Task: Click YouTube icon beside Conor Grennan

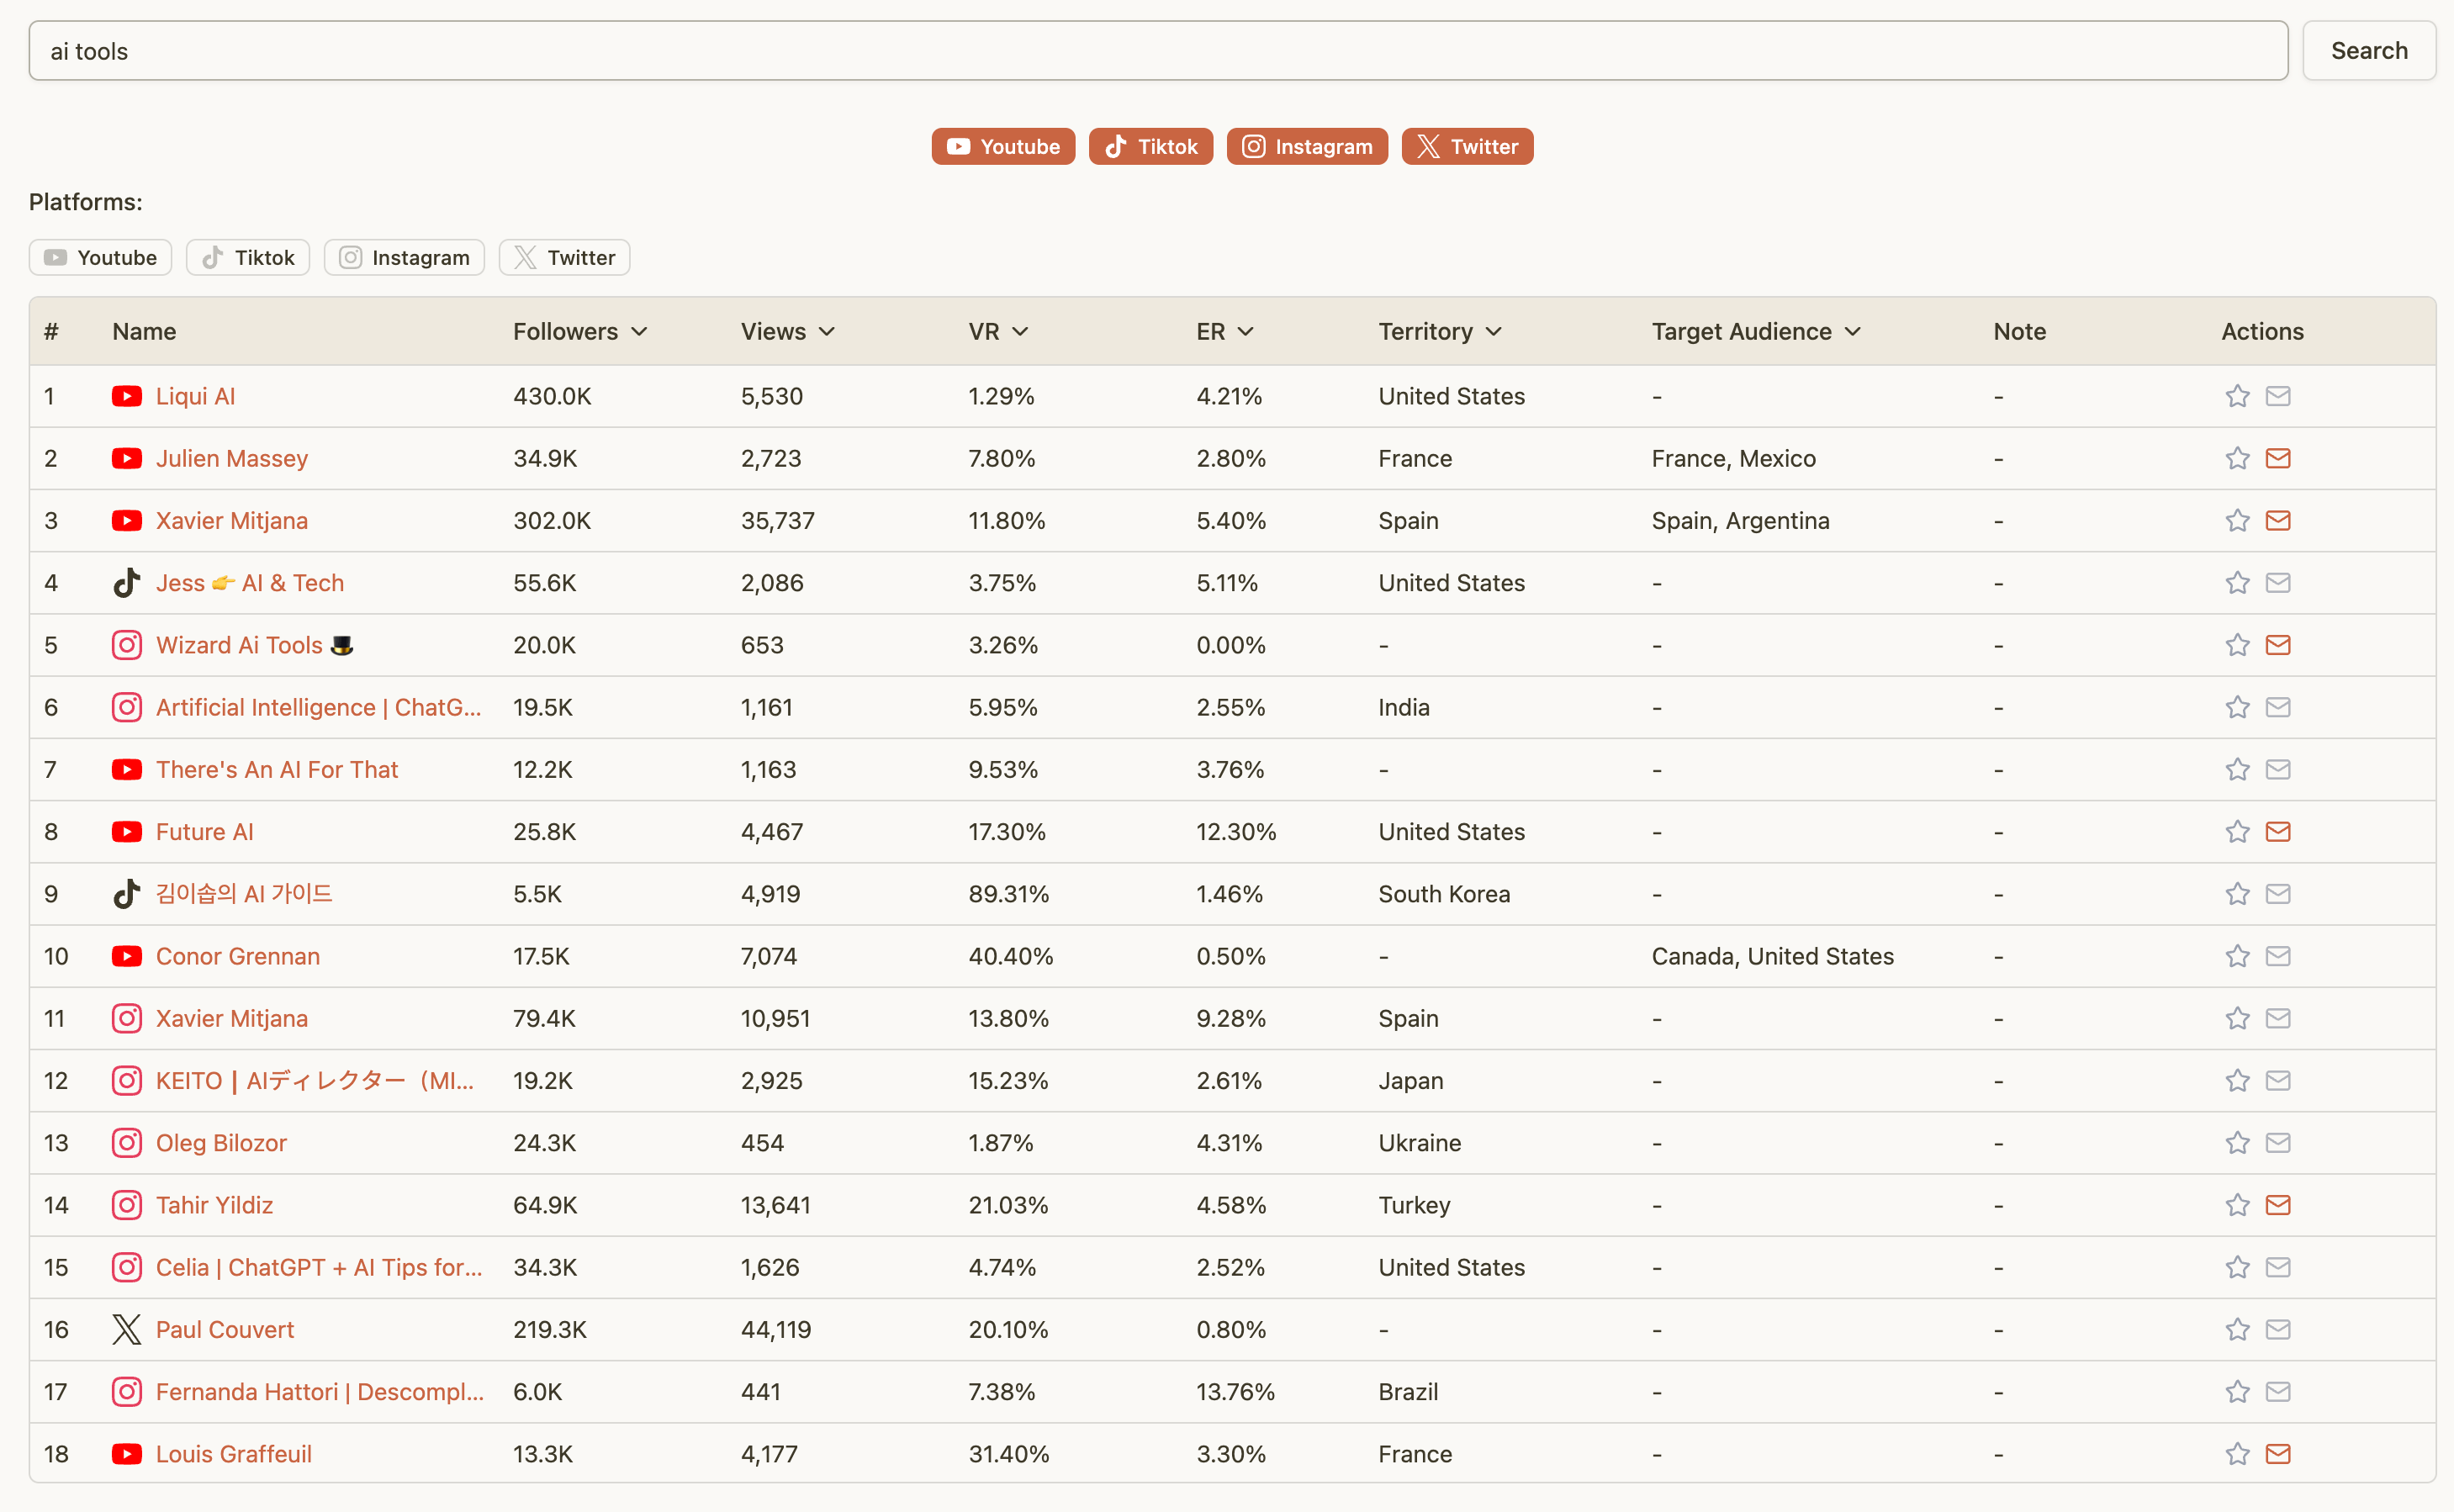Action: (126, 956)
